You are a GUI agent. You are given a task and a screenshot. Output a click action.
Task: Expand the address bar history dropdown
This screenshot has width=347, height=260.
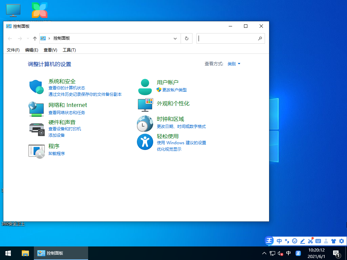click(175, 38)
